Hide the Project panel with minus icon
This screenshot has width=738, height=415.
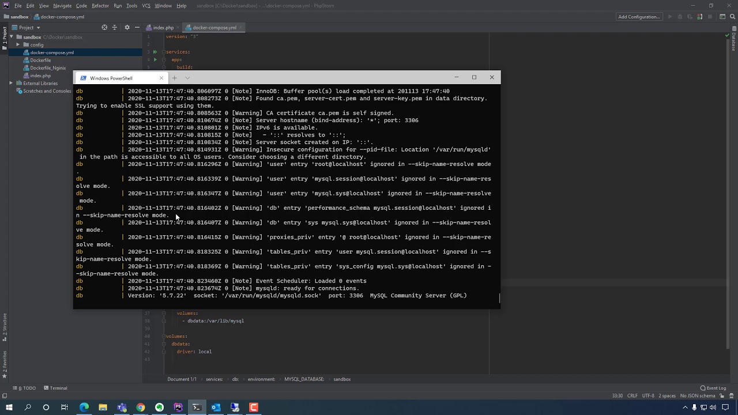click(x=137, y=27)
